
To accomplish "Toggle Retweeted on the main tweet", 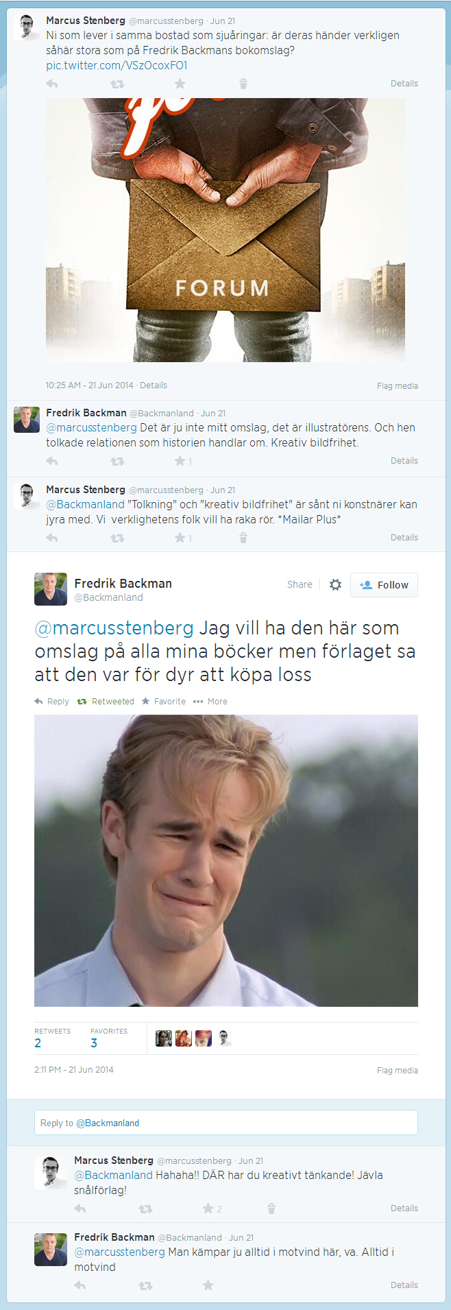I will click(x=106, y=701).
